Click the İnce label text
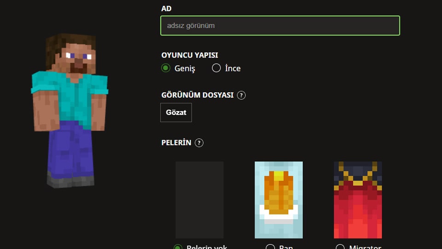The height and width of the screenshot is (249, 442). coord(233,68)
